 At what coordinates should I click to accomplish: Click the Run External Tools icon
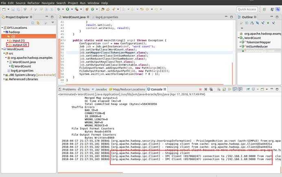pos(77,9)
